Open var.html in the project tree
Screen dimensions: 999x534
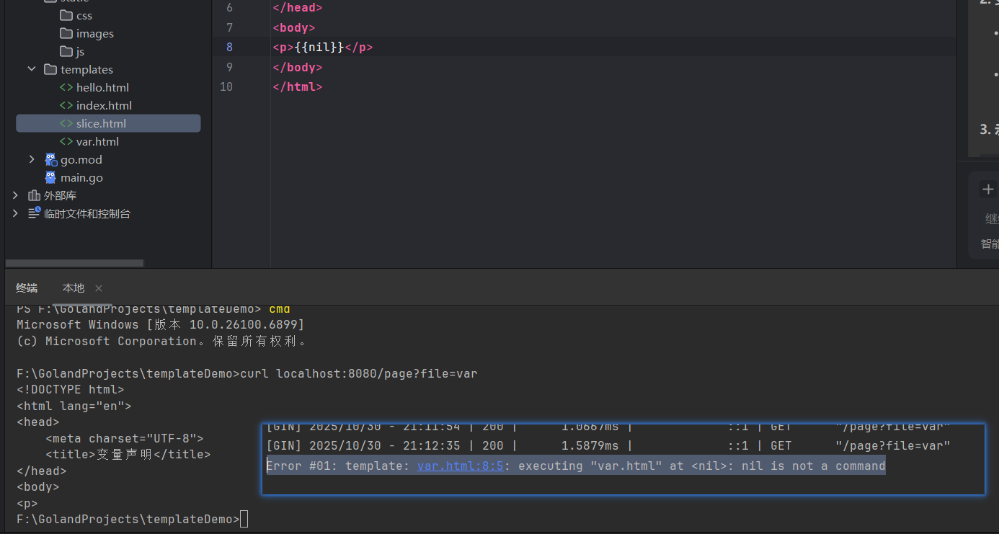tap(97, 141)
